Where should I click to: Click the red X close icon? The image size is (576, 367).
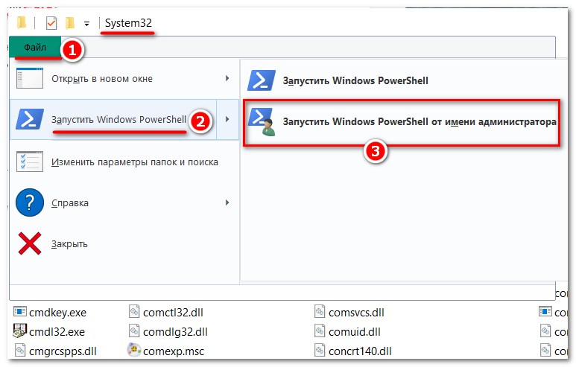point(30,243)
